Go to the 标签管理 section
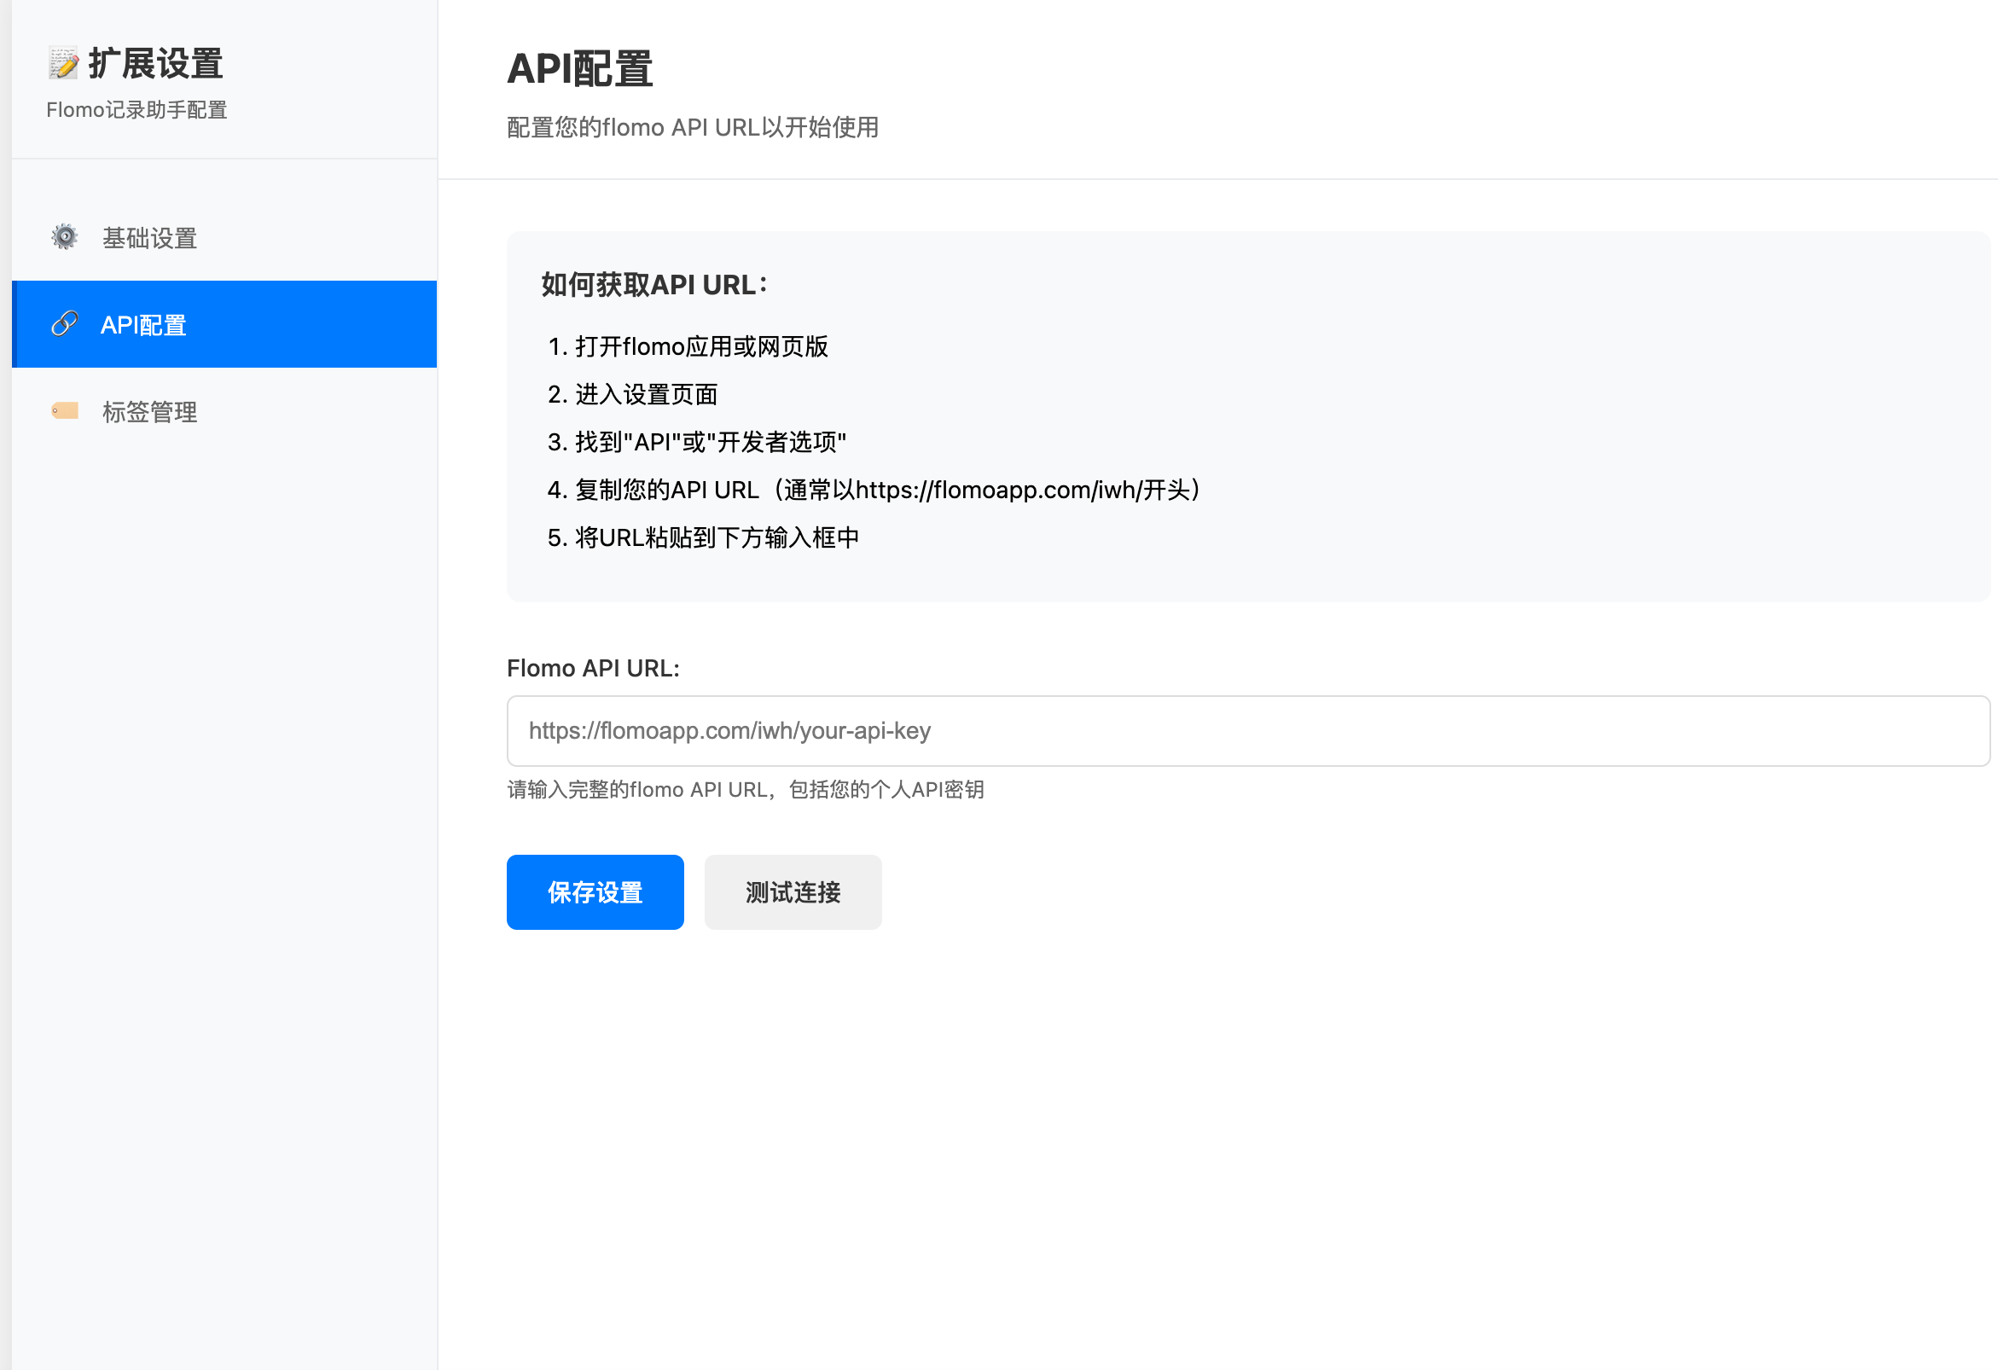The width and height of the screenshot is (1998, 1370). click(x=149, y=412)
